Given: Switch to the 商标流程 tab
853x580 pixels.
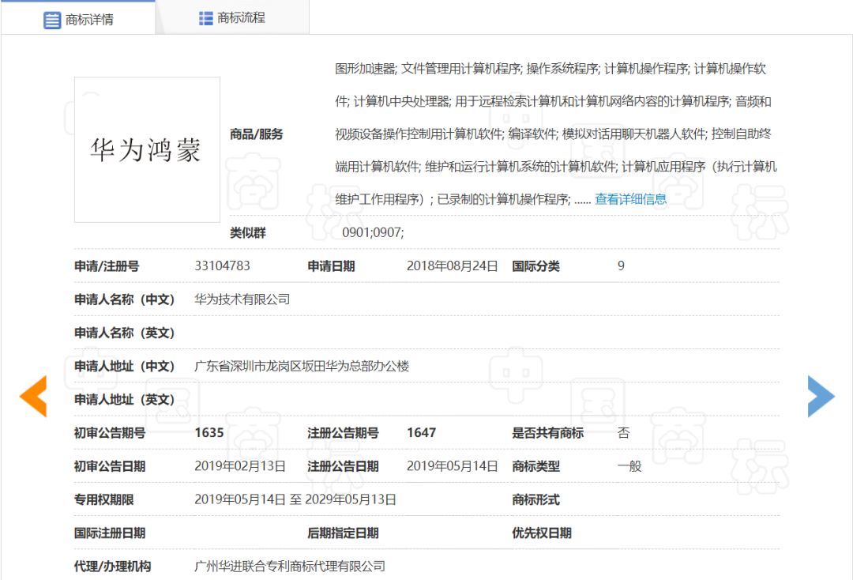Looking at the screenshot, I should (231, 18).
